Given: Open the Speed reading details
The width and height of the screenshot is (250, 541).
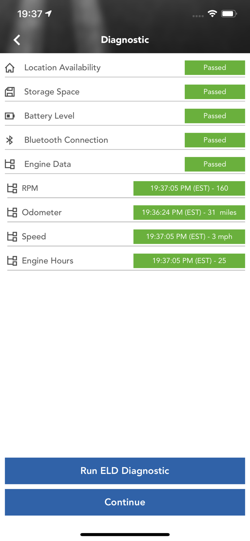Looking at the screenshot, I should pyautogui.click(x=189, y=236).
